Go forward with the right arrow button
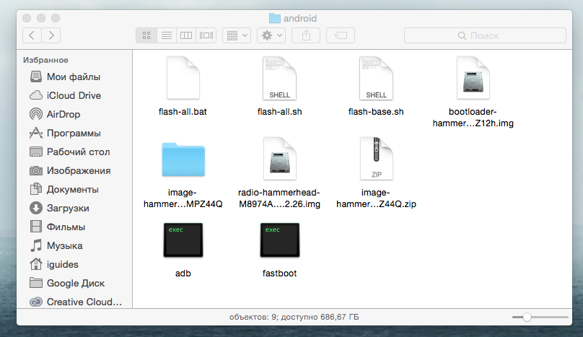Image resolution: width=583 pixels, height=337 pixels. (x=51, y=35)
